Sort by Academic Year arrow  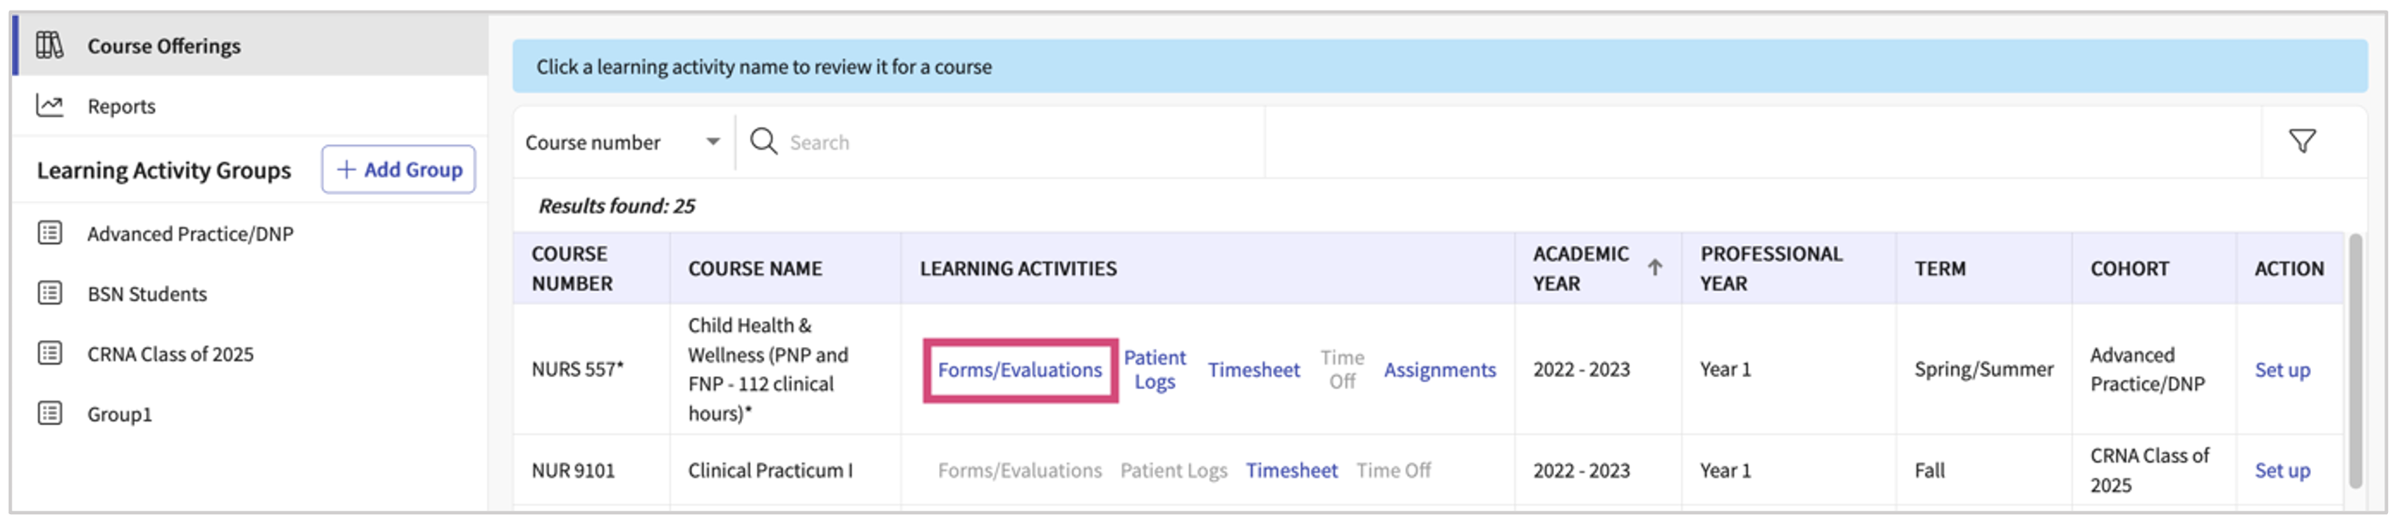[1654, 268]
